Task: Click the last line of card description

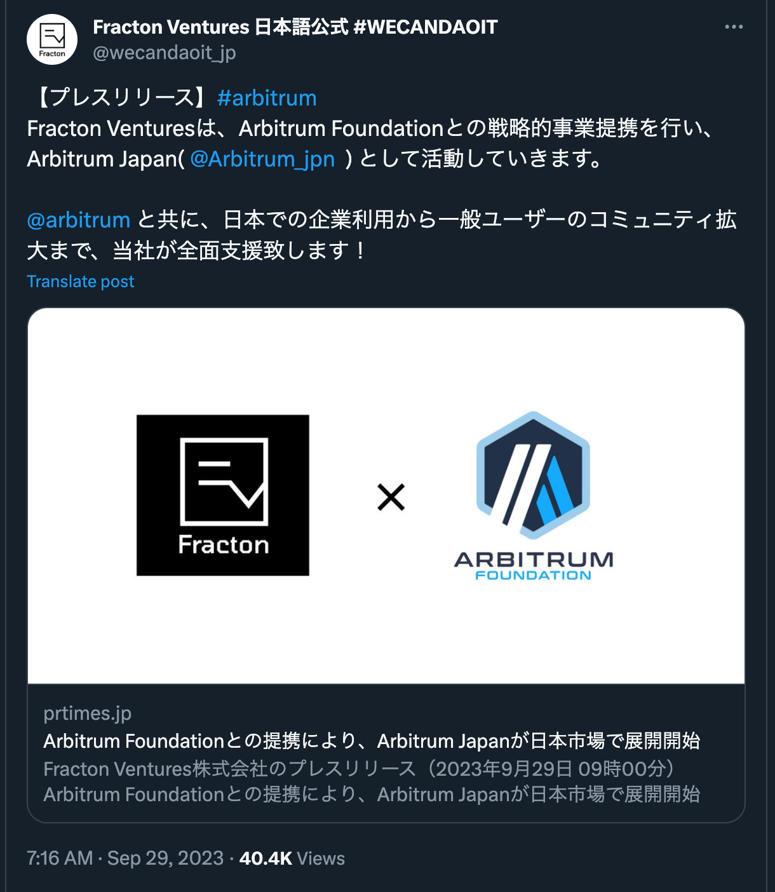Action: [372, 794]
